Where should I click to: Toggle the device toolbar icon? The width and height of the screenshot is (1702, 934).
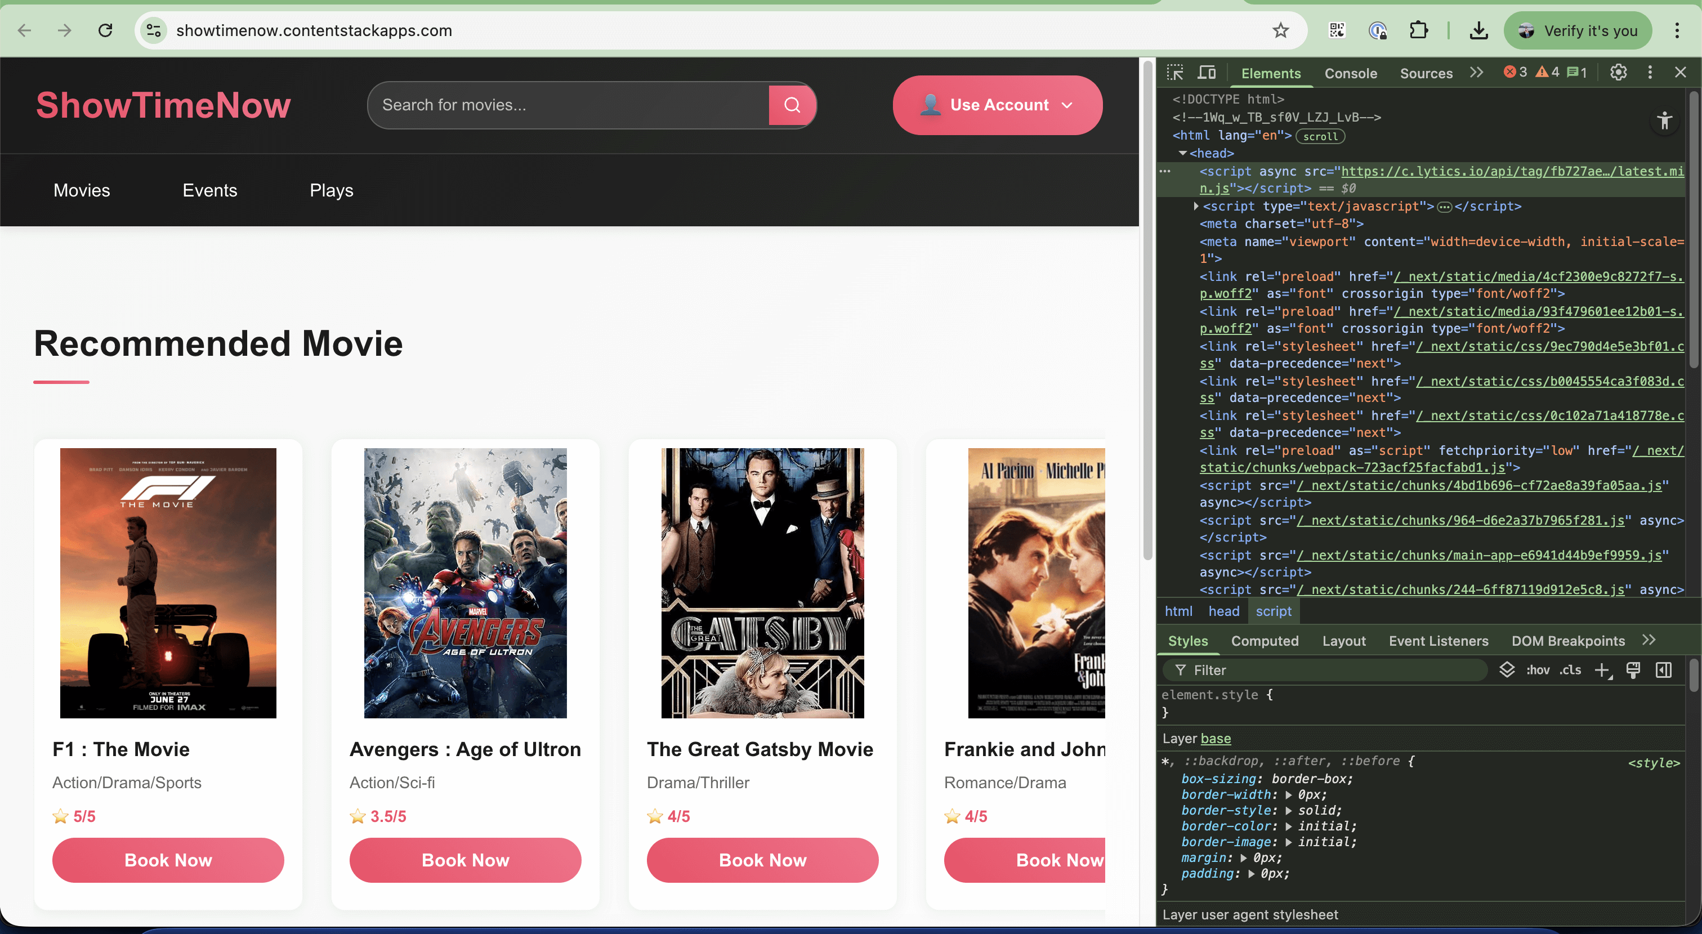(1207, 73)
